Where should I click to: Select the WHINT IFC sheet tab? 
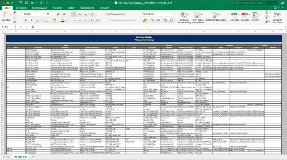pyautogui.click(x=20, y=157)
